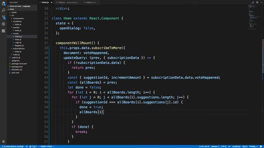Click the EXPLORER panel title
Viewport: 264px width, 148px height.
pyautogui.click(x=14, y=2)
